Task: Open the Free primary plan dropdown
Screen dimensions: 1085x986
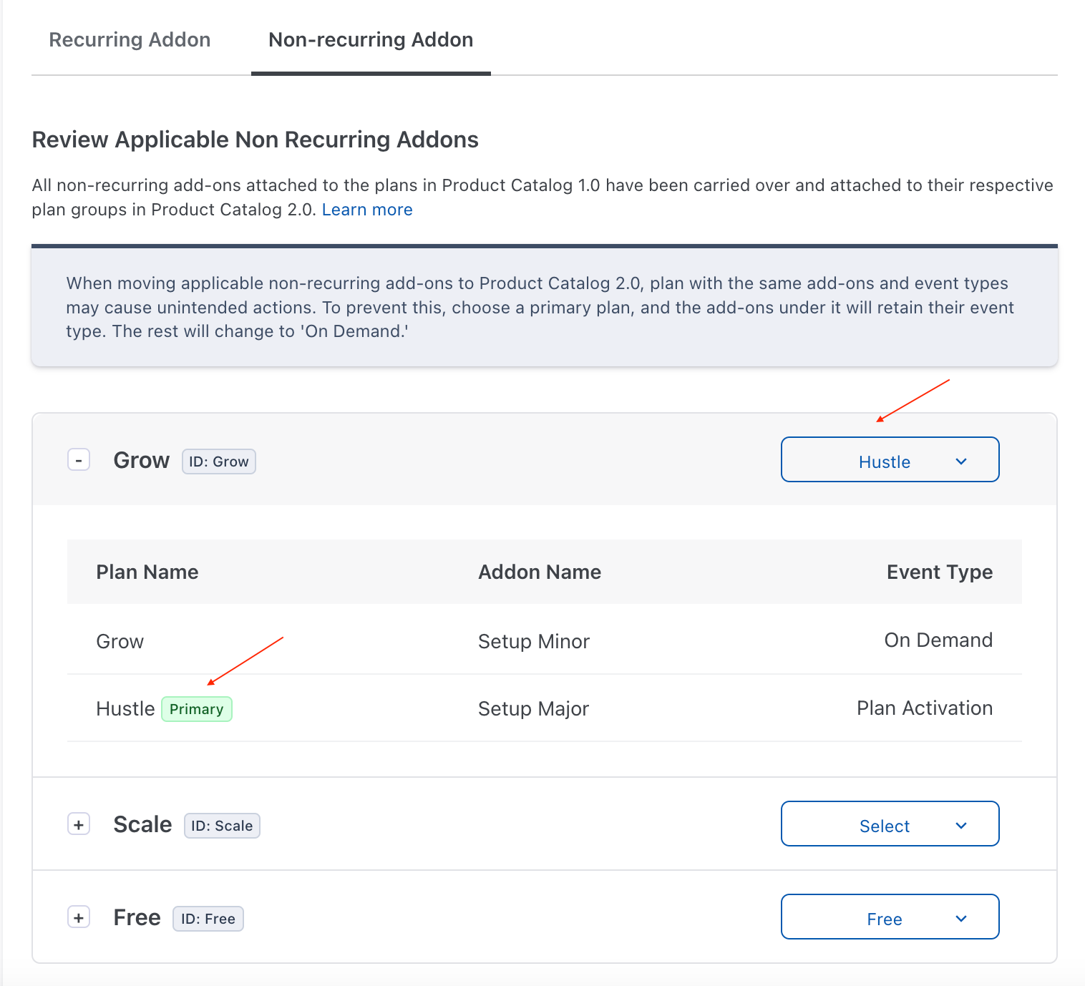Action: point(885,917)
